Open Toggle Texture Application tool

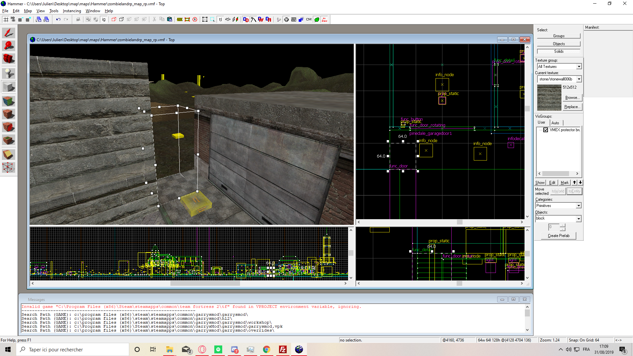pyautogui.click(x=9, y=101)
